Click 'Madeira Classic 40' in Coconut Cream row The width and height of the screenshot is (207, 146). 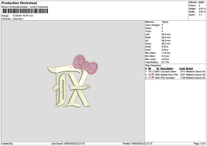[196, 72]
